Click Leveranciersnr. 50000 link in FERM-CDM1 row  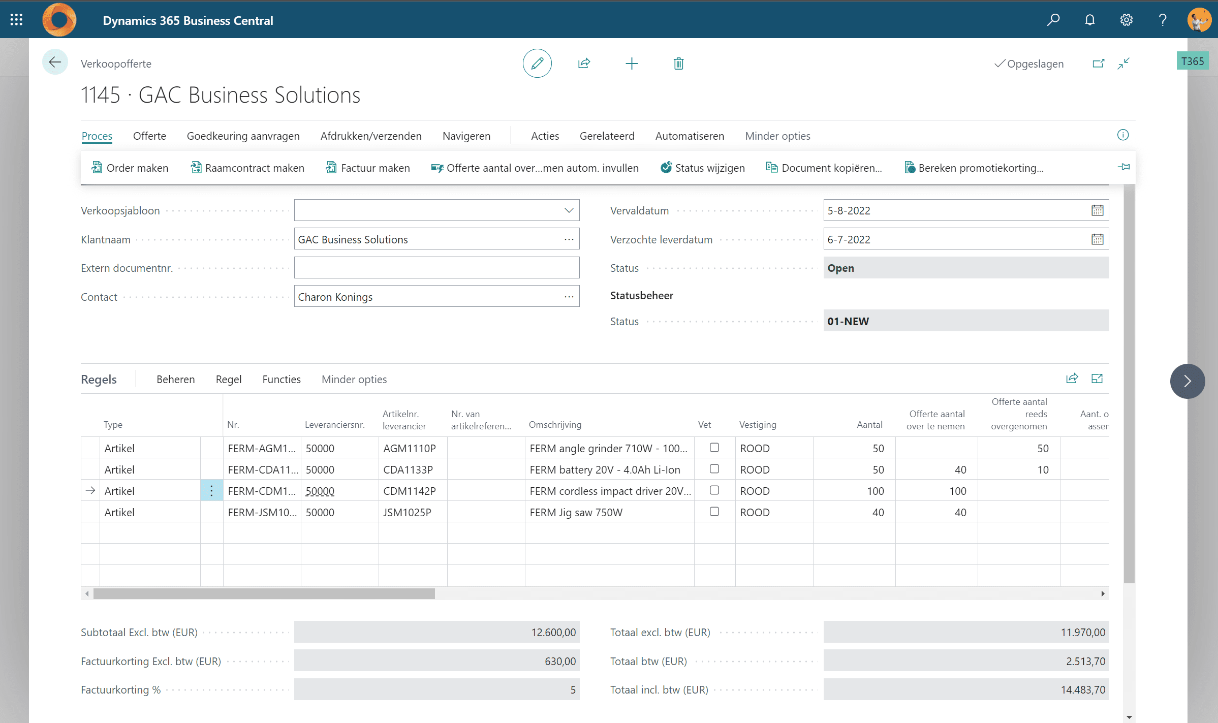(320, 491)
